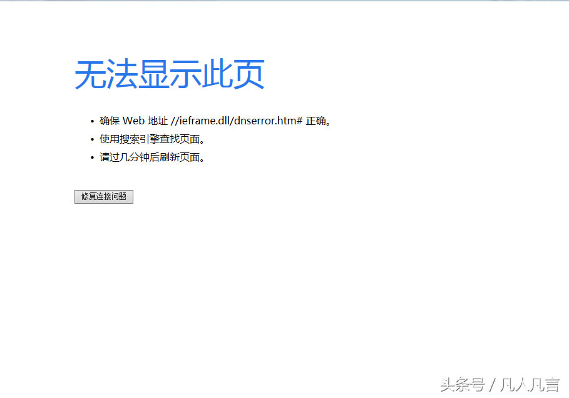Click the bullet dot before 确保 Web 地址
Screen dimensions: 569x398
pos(92,121)
